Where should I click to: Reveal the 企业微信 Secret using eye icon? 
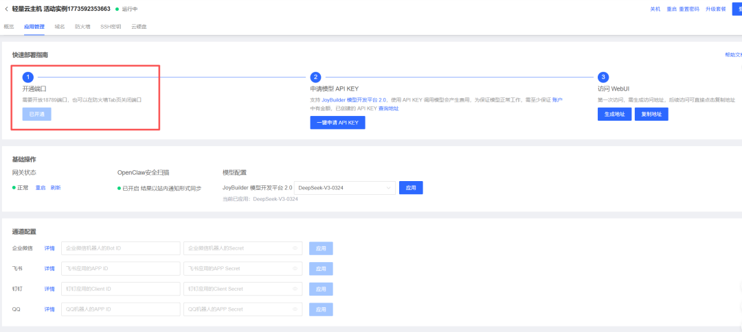(294, 248)
